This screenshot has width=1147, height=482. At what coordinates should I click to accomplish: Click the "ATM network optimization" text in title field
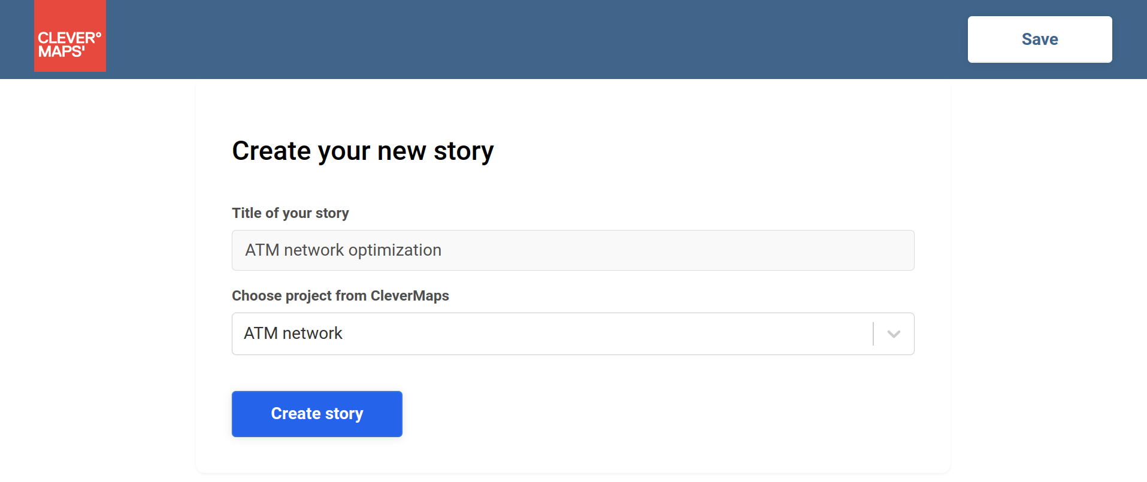point(343,250)
